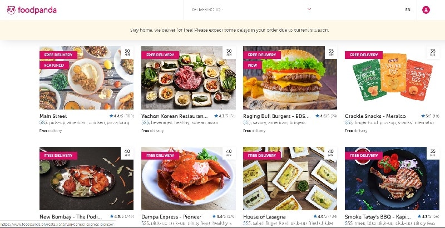Click the New Bombay restaurant title
The image size is (445, 228).
tap(71, 217)
